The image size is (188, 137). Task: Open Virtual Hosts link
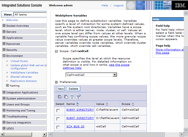[x=19, y=61]
